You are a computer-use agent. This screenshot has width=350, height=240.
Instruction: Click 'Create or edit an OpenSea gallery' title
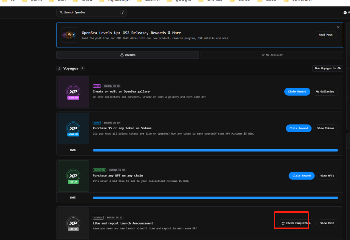(x=121, y=91)
